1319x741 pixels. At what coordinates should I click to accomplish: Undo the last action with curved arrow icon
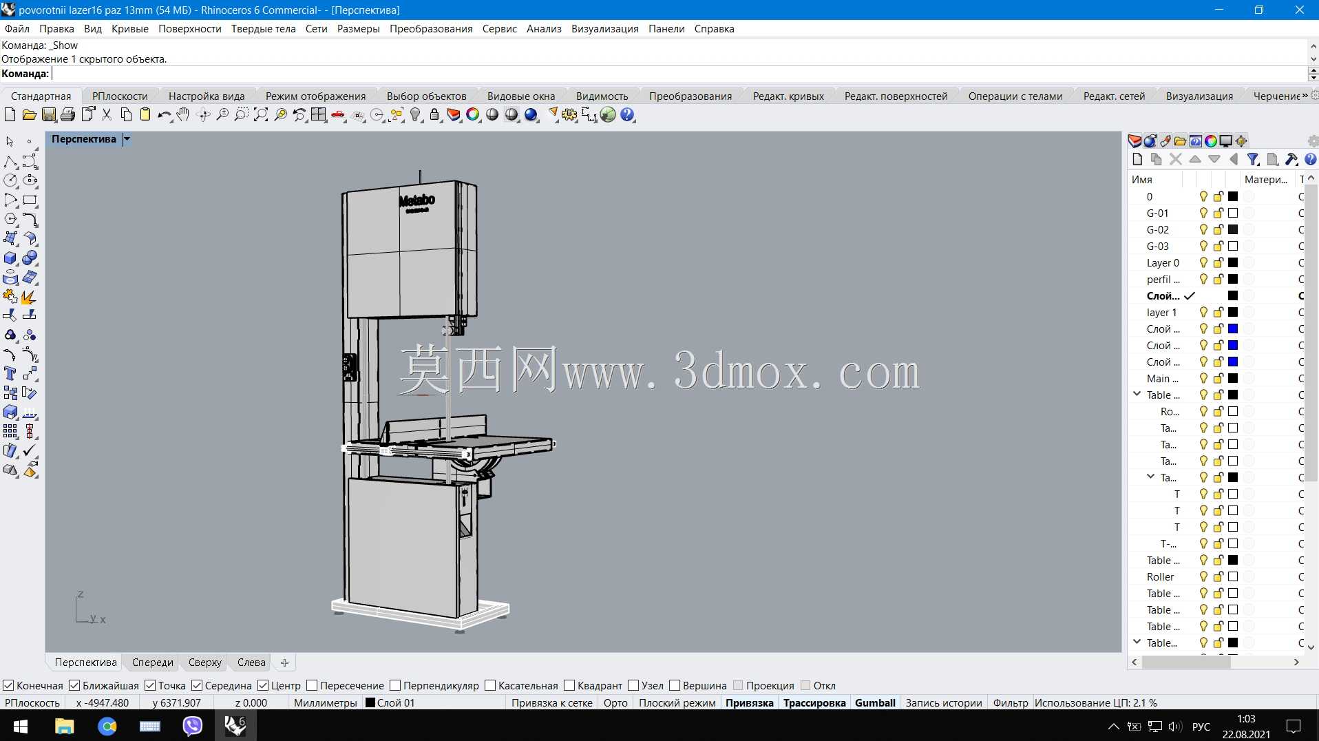click(x=164, y=115)
